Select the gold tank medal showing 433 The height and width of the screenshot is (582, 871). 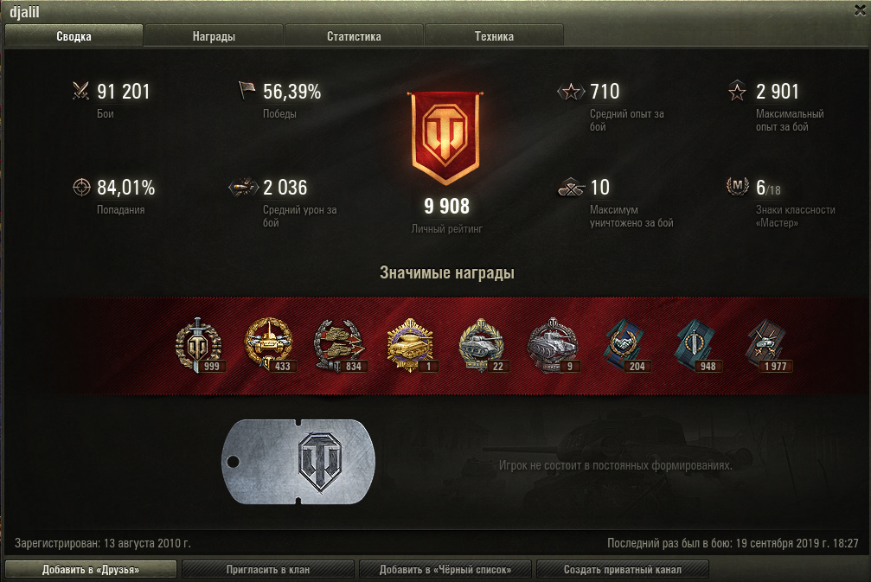(269, 345)
